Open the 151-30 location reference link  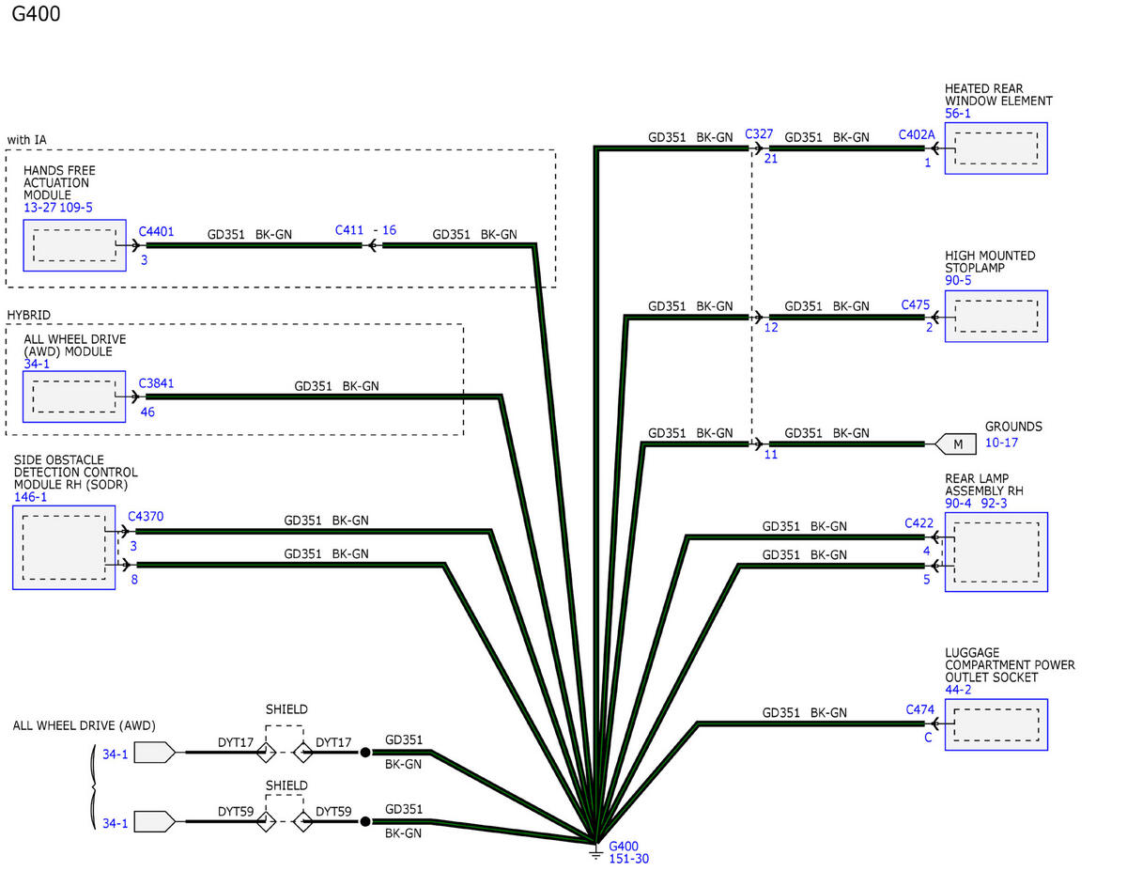coord(628,859)
